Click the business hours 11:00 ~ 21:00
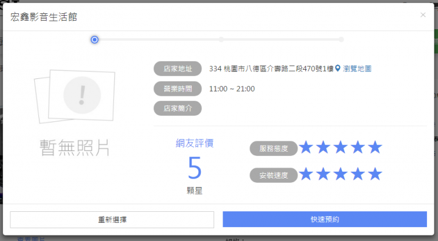This screenshot has height=241, width=438. [232, 89]
